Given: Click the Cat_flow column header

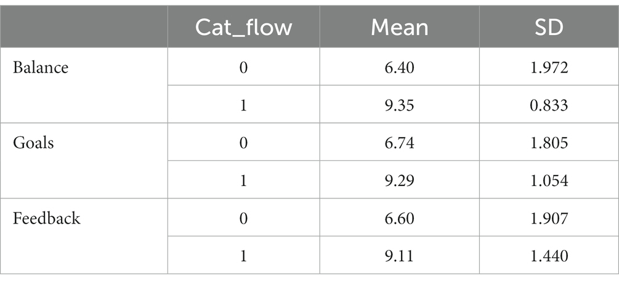Looking at the screenshot, I should coord(243,28).
